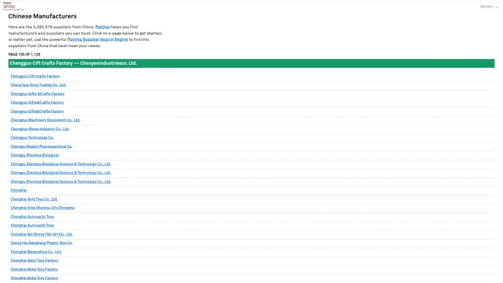
Task: Open the link reading only Chenghai
Action: coord(18,191)
